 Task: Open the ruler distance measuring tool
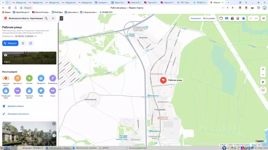coord(250,18)
